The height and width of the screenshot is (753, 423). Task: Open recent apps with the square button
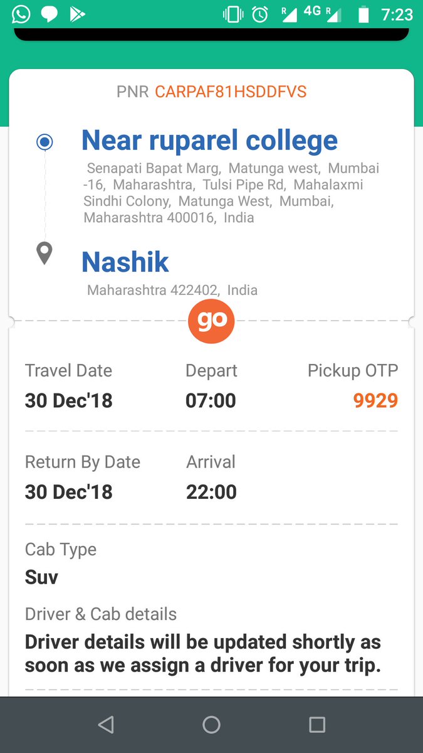click(317, 725)
